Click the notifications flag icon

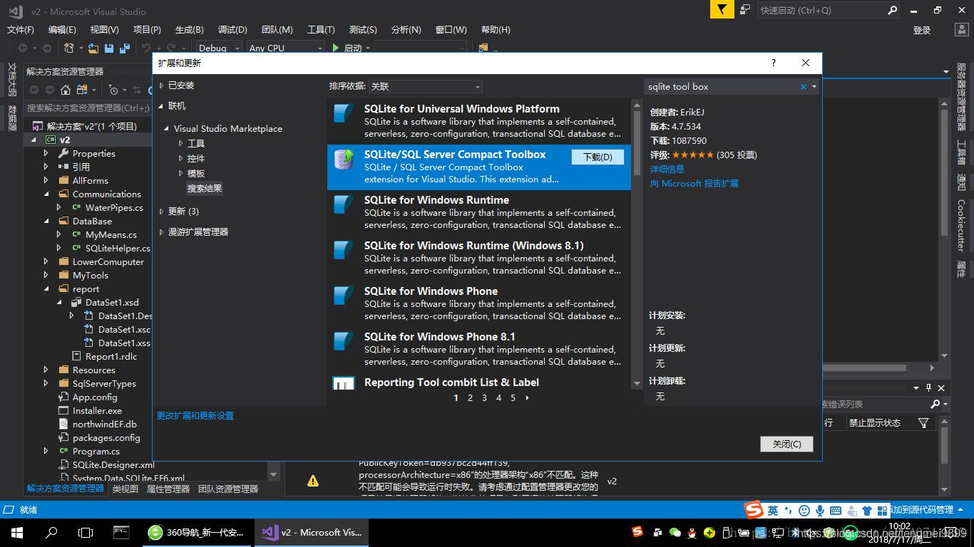coord(722,10)
